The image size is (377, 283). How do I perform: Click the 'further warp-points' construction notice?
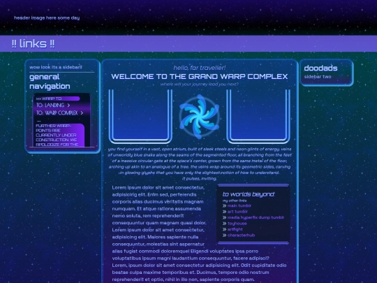click(59, 135)
